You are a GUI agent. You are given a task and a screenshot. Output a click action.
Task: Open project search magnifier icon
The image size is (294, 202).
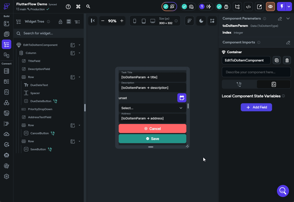coord(88,7)
